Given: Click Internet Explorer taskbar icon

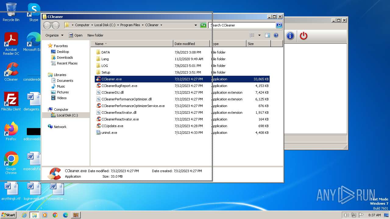Looking at the screenshot, I should coord(24,215).
